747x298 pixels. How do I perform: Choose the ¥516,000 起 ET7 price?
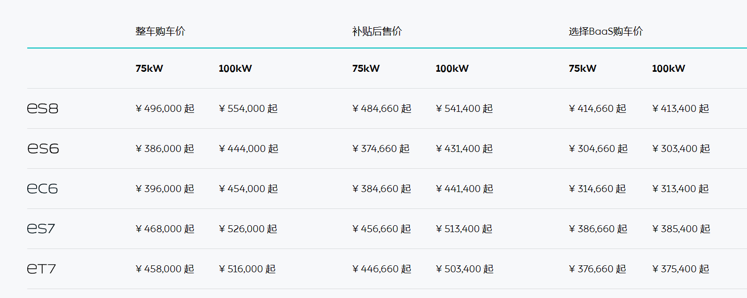tap(247, 269)
